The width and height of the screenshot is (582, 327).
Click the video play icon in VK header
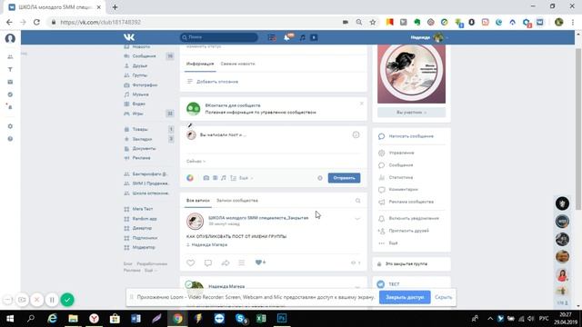pos(314,37)
